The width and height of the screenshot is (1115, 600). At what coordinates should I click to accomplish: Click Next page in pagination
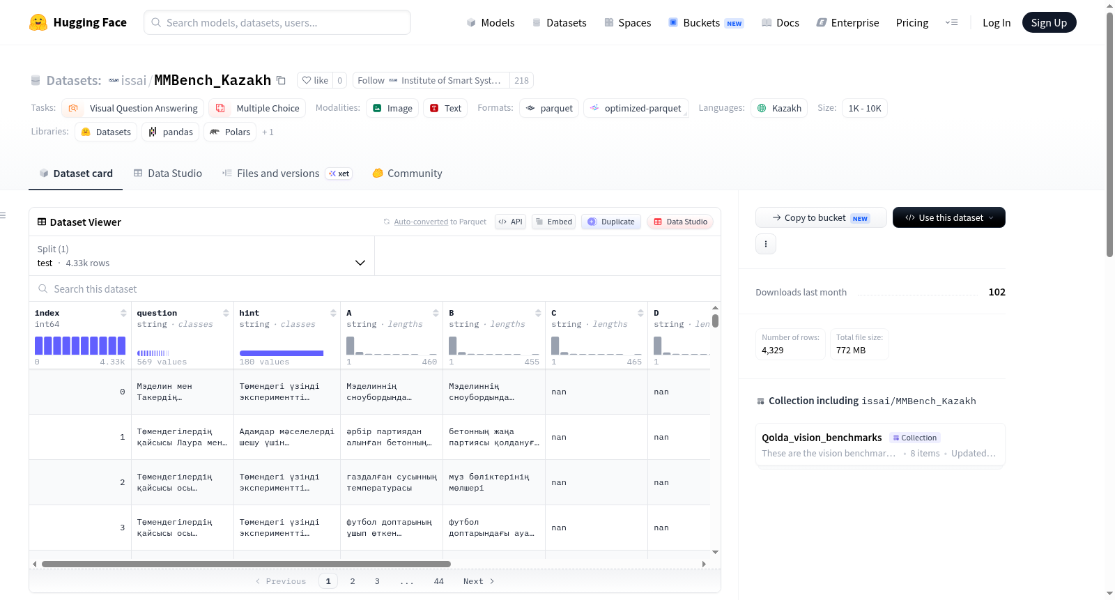[x=479, y=581]
